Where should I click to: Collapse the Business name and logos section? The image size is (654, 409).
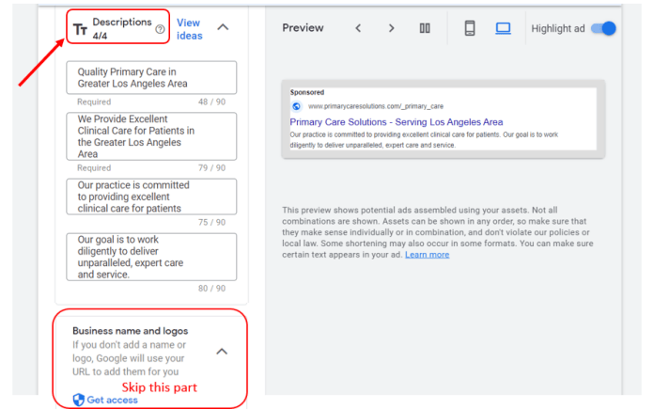click(x=222, y=352)
